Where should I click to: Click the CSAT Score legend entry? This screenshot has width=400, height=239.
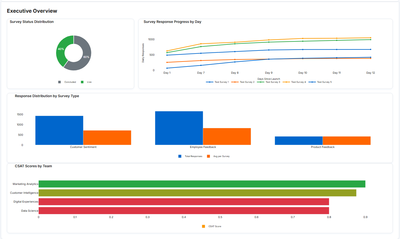tap(212, 226)
